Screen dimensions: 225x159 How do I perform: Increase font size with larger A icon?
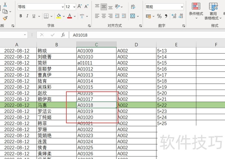coord(80,6)
